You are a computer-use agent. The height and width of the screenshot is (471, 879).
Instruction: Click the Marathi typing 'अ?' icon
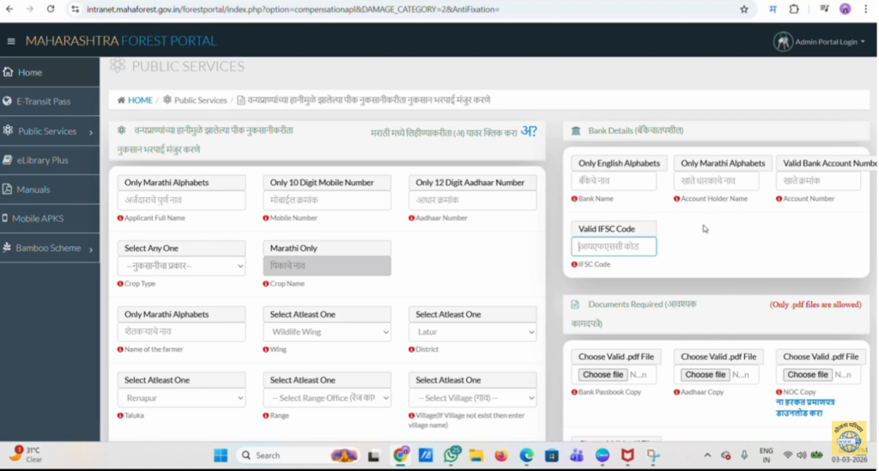pyautogui.click(x=529, y=131)
